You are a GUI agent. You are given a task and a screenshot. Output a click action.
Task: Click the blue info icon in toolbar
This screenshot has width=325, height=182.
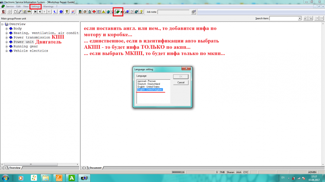coord(61,12)
